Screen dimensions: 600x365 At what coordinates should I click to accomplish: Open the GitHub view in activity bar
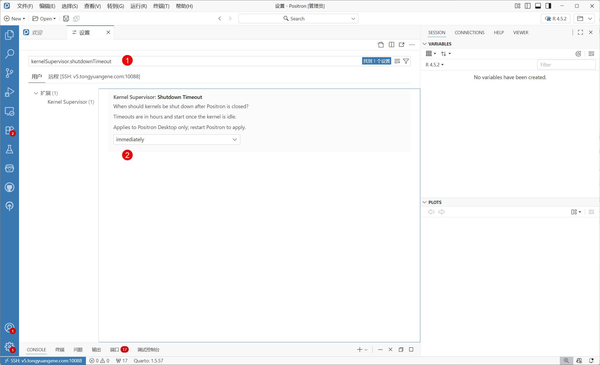tap(10, 188)
